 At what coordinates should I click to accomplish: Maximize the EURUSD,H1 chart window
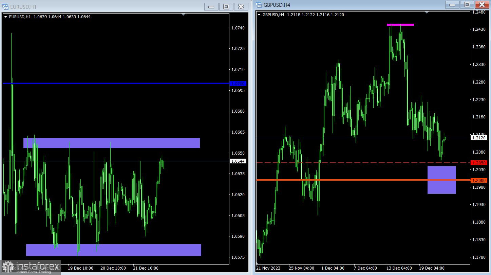point(226,6)
